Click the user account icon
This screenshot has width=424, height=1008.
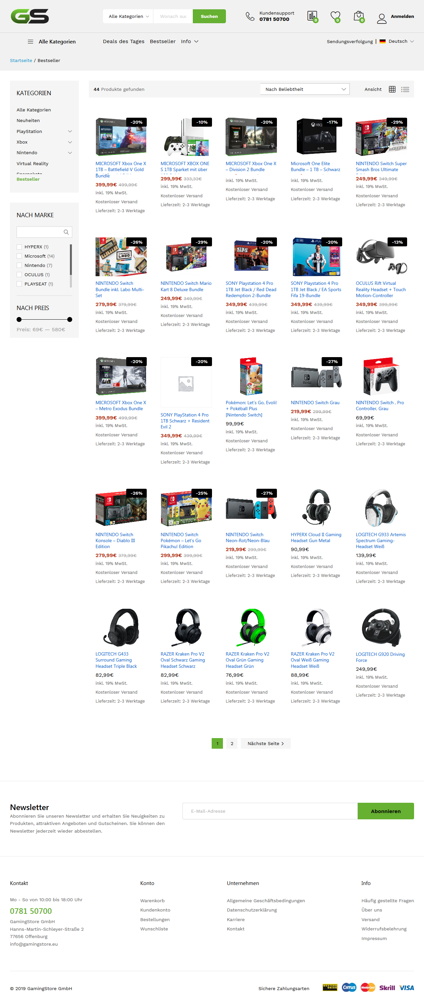381,18
